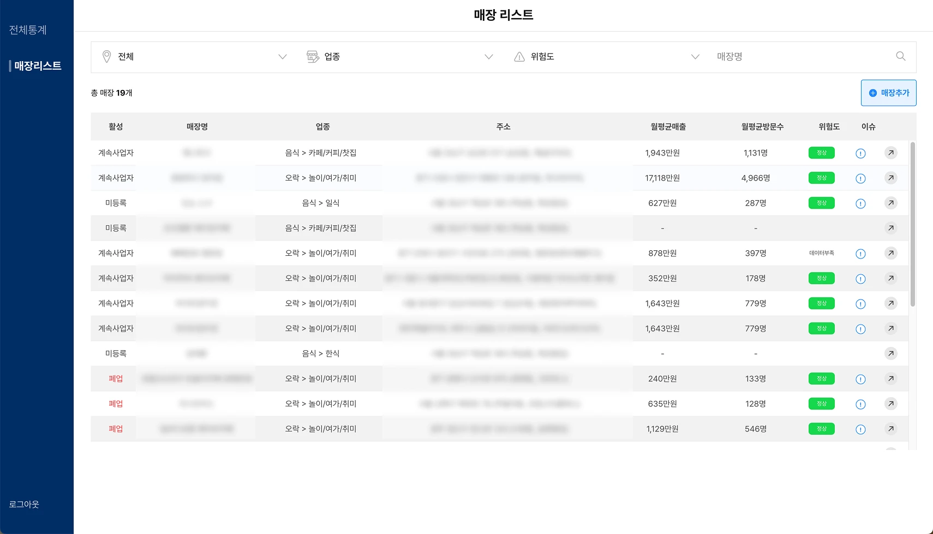Click the search magnifier icon
933x534 pixels.
pos(900,56)
